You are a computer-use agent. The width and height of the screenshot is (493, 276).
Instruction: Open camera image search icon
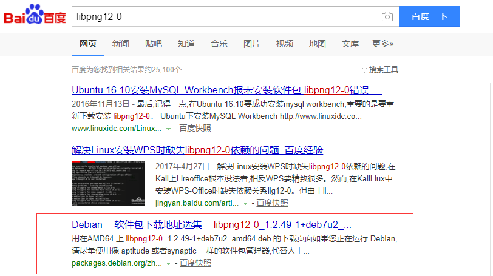[x=387, y=16]
